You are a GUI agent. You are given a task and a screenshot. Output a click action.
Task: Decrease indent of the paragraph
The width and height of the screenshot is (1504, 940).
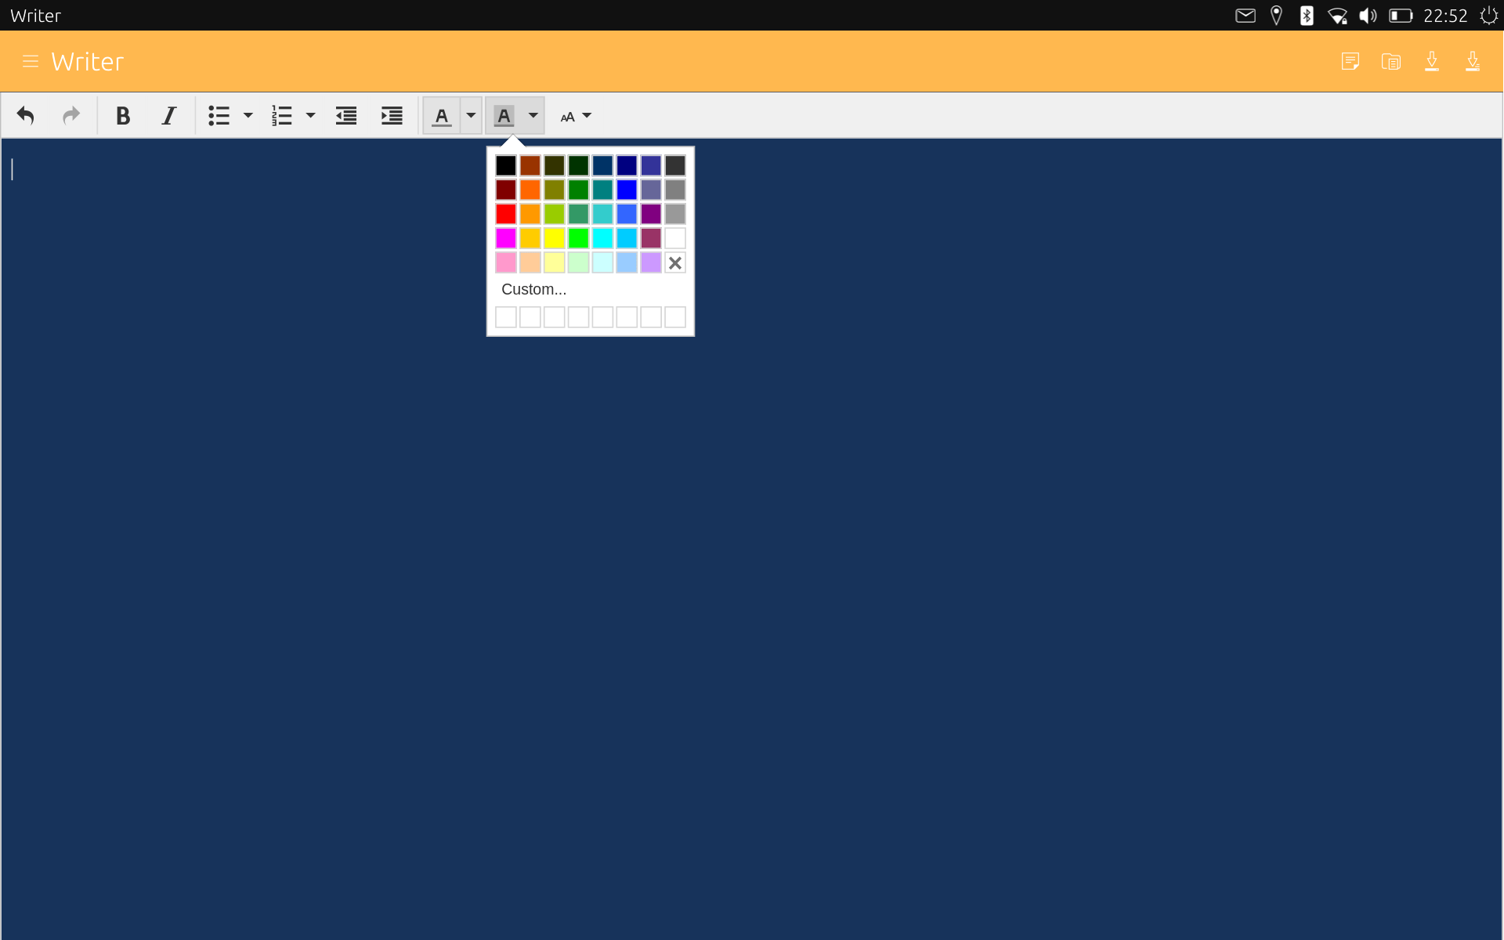pyautogui.click(x=346, y=116)
